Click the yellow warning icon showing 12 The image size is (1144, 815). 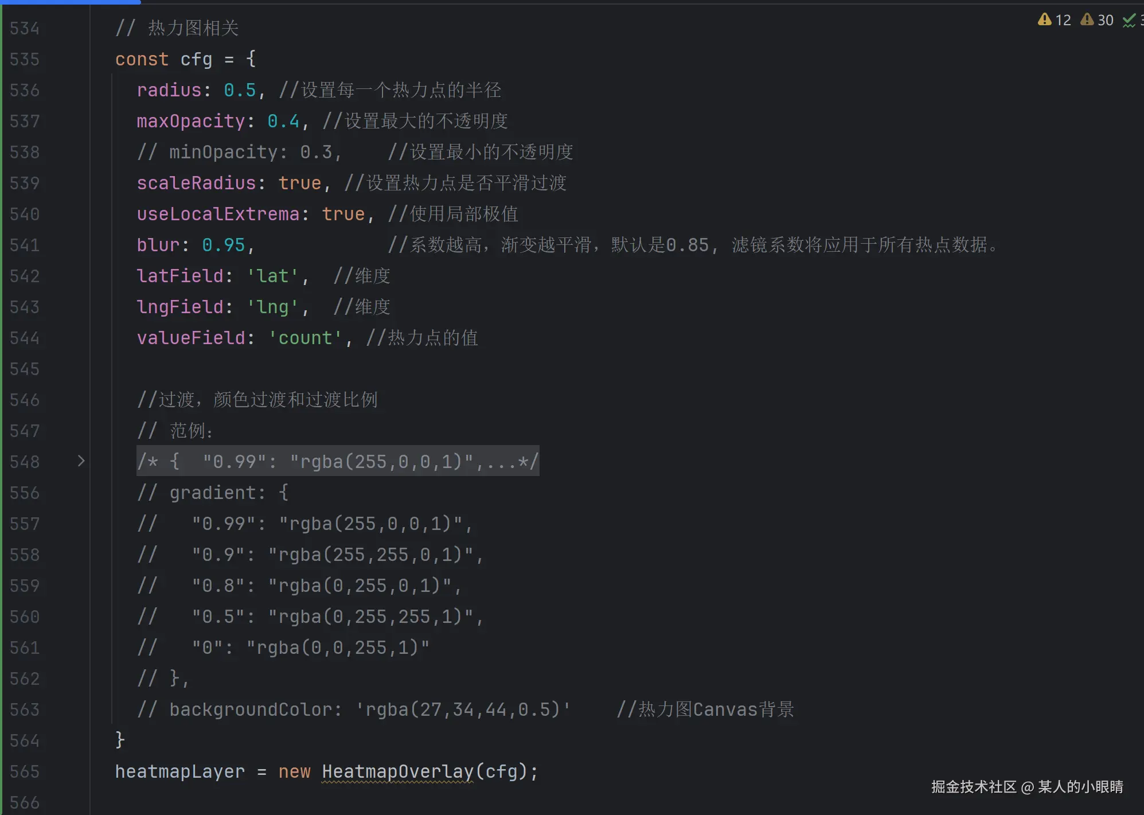(x=1044, y=20)
